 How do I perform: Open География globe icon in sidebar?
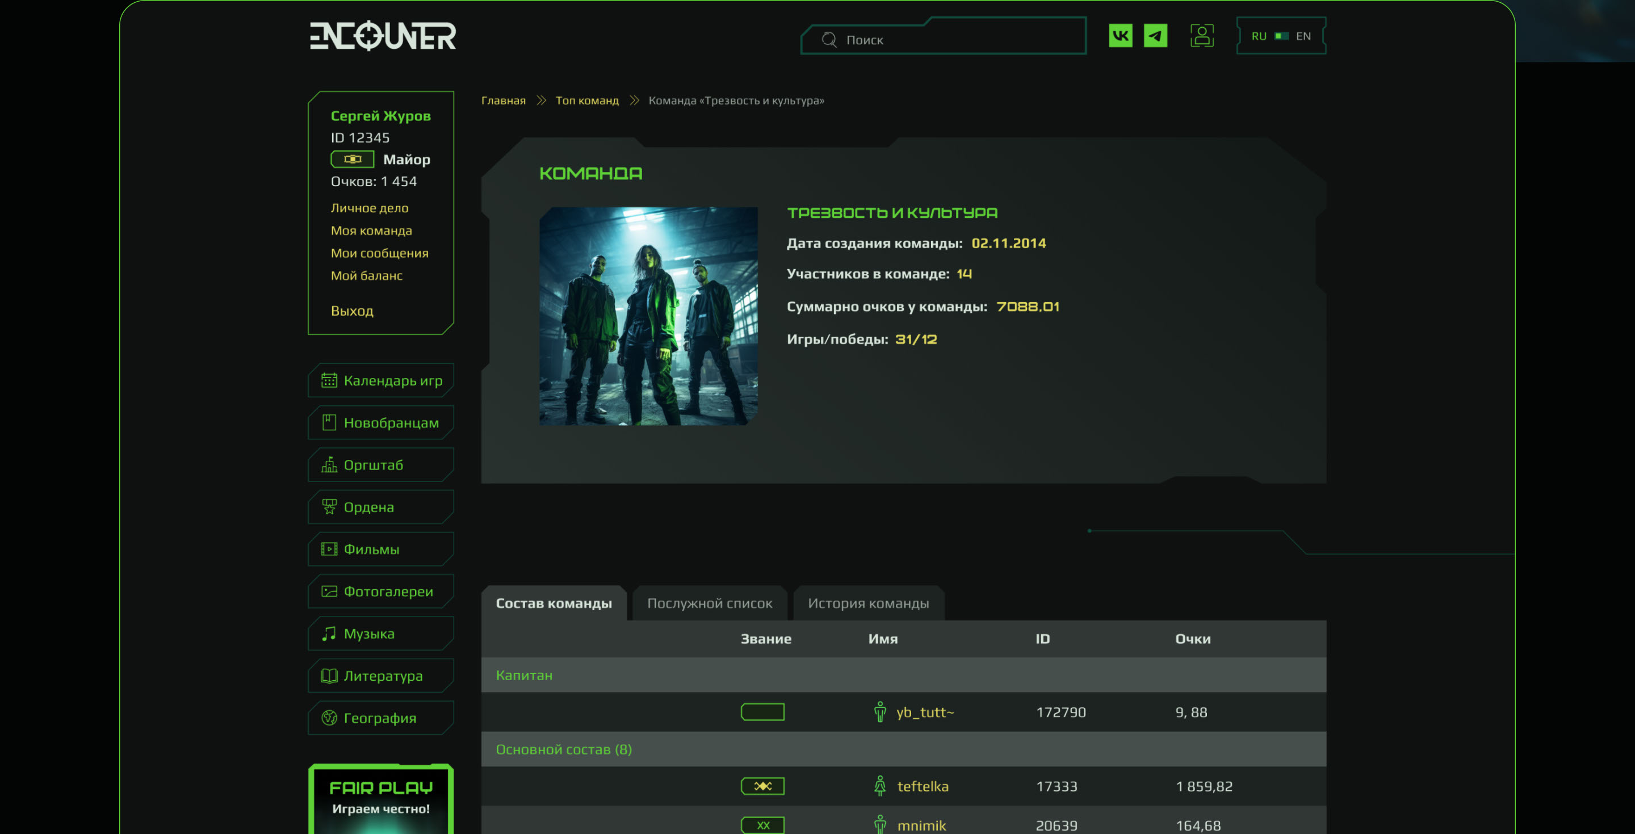pos(329,718)
